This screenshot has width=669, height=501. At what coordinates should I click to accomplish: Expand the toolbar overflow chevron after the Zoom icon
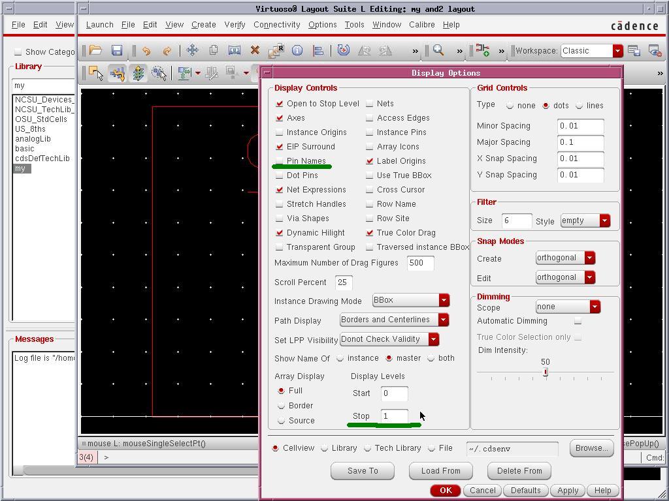click(x=459, y=51)
